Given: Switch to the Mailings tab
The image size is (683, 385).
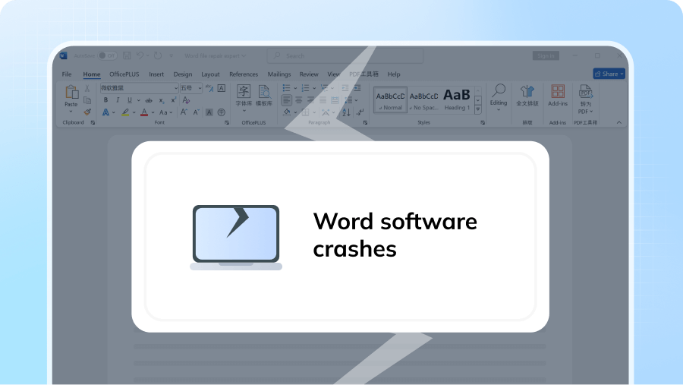Looking at the screenshot, I should 279,74.
